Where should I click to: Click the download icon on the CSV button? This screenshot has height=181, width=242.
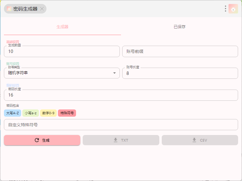194,140
